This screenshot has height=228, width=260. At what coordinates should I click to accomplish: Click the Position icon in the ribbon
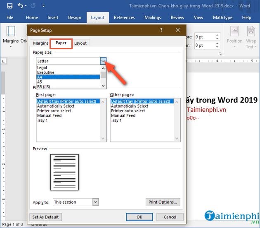235,31
